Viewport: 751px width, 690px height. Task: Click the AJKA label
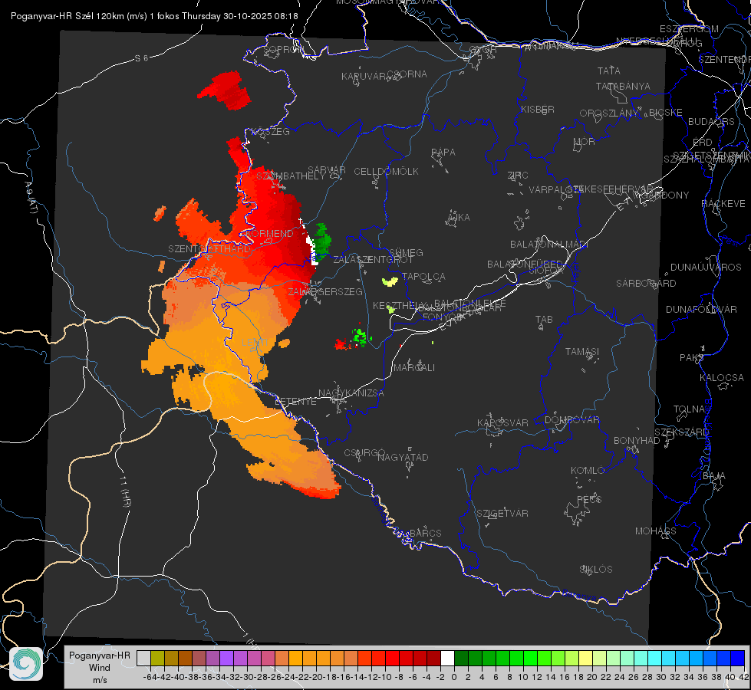click(459, 218)
